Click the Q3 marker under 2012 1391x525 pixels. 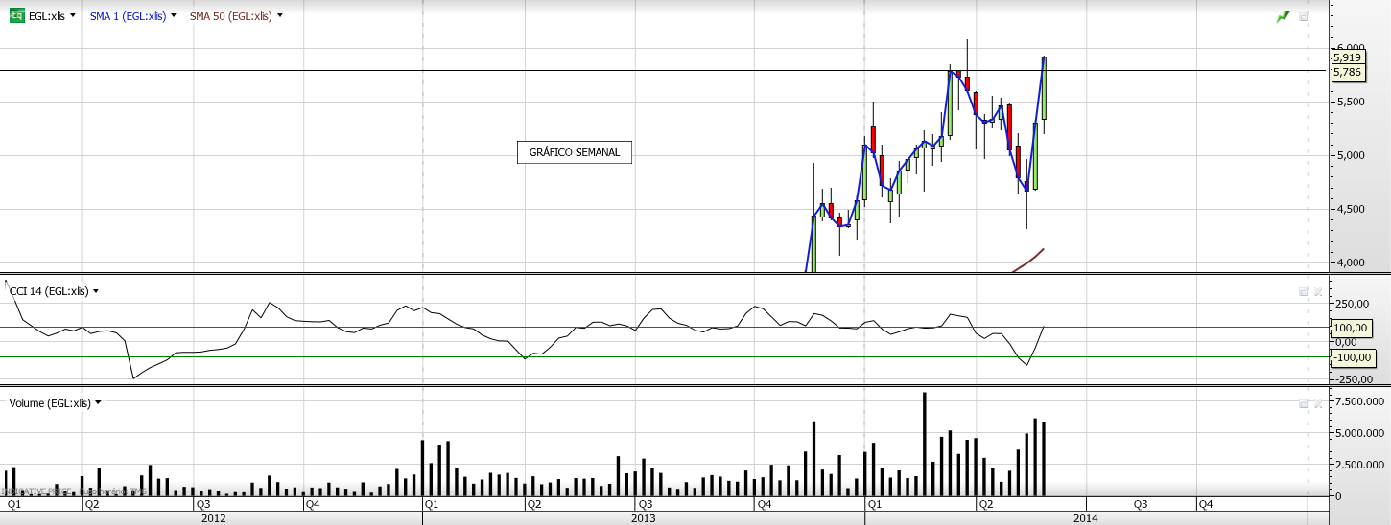(203, 503)
